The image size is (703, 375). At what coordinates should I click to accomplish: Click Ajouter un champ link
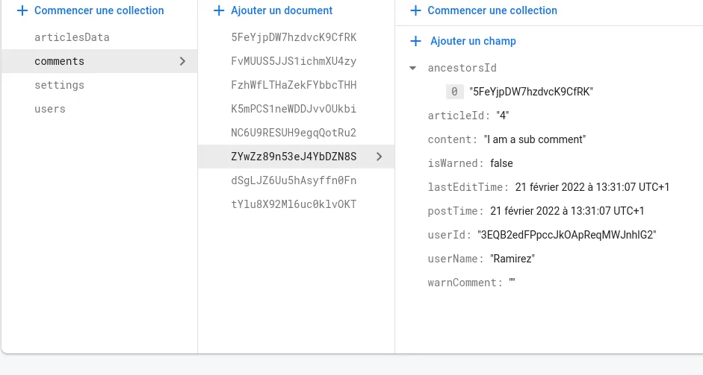point(473,41)
